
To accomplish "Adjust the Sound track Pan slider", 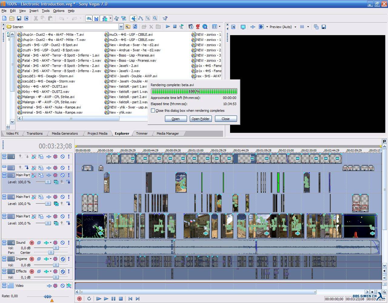I will pos(52,252).
